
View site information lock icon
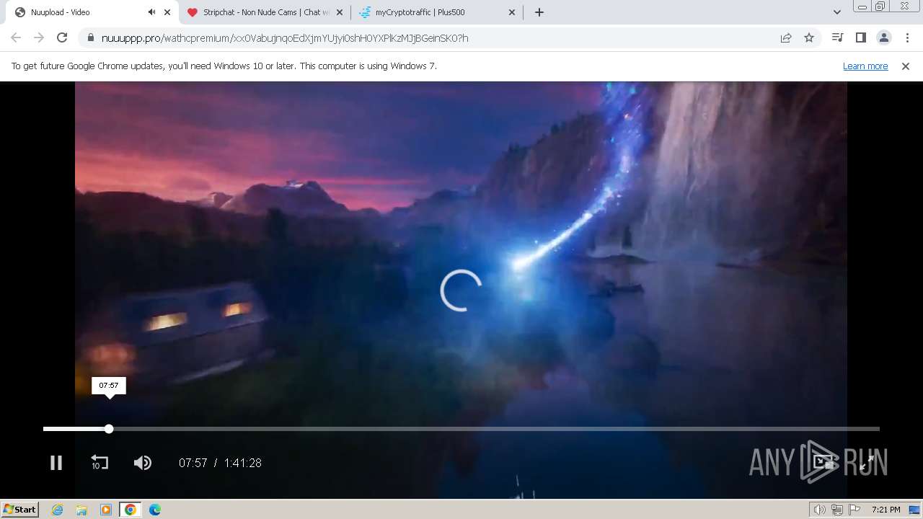tap(90, 38)
